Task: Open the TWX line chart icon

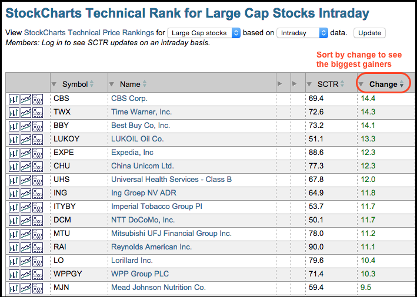Action: (26, 113)
